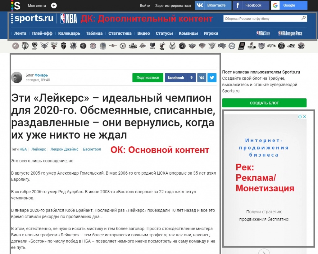Open the Denver Nuggets team logo
Image resolution: width=318 pixels, height=254 pixels.
(x=83, y=46)
